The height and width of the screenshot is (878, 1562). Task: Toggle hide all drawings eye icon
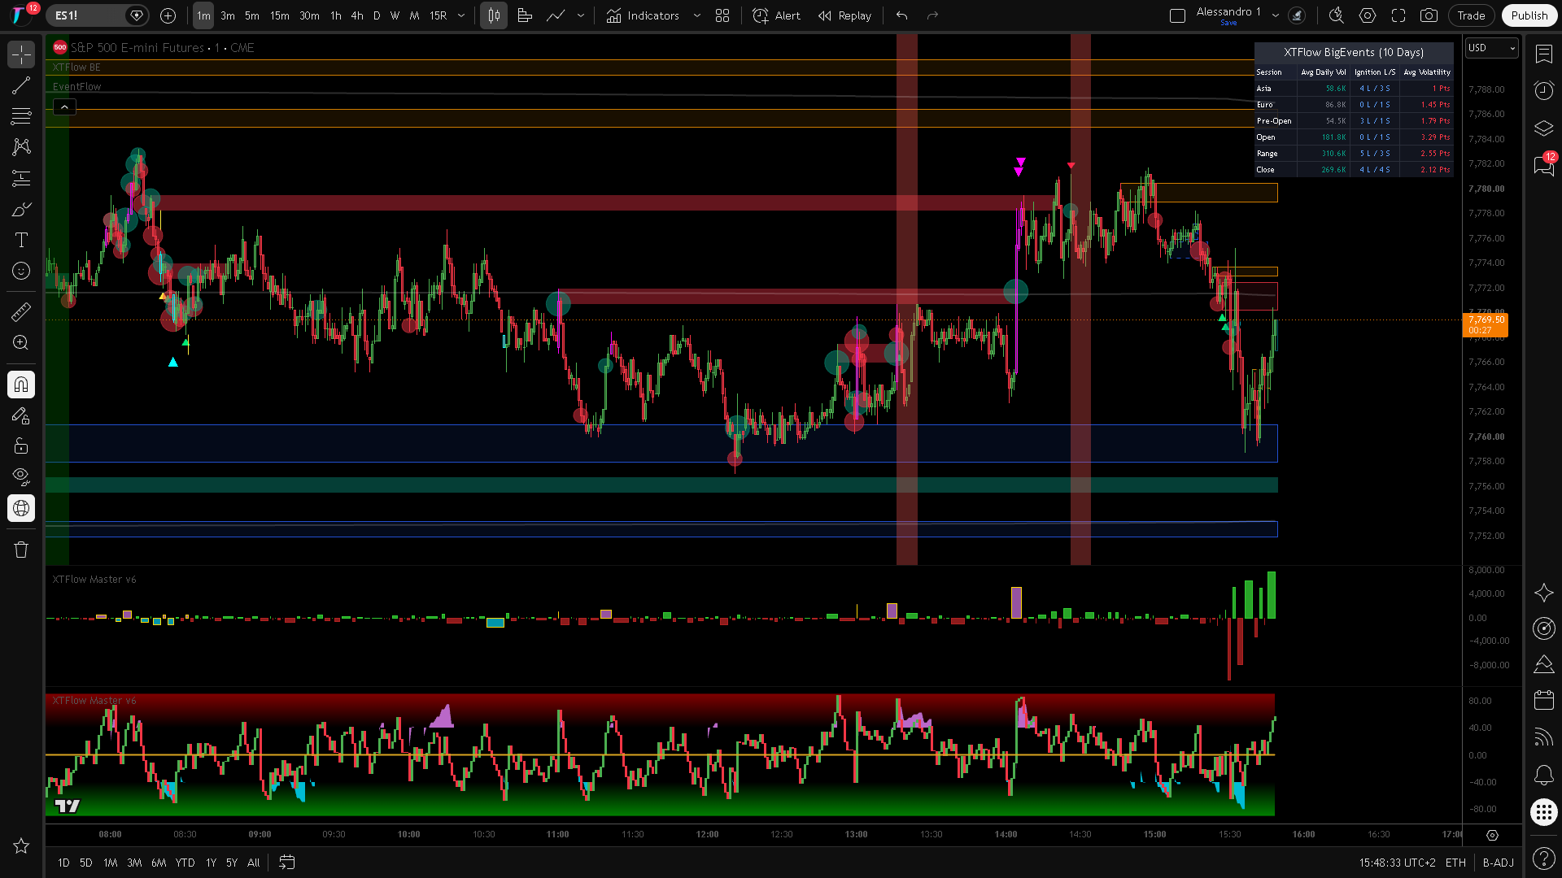pos(21,477)
